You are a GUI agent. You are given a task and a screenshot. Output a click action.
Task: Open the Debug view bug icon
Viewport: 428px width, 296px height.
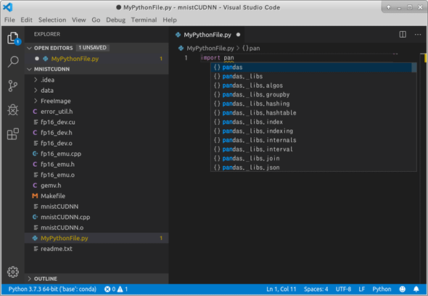pyautogui.click(x=13, y=110)
